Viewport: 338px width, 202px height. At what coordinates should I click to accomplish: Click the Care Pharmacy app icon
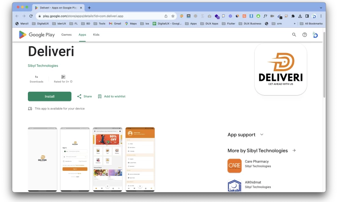point(234,166)
